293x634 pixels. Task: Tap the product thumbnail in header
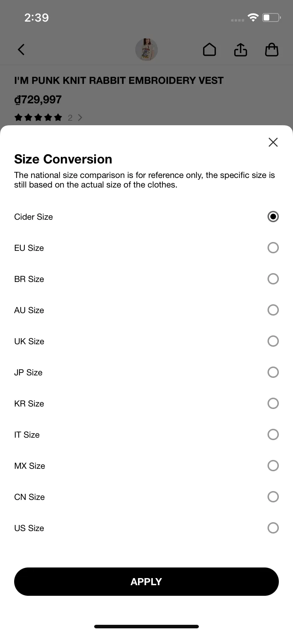146,50
